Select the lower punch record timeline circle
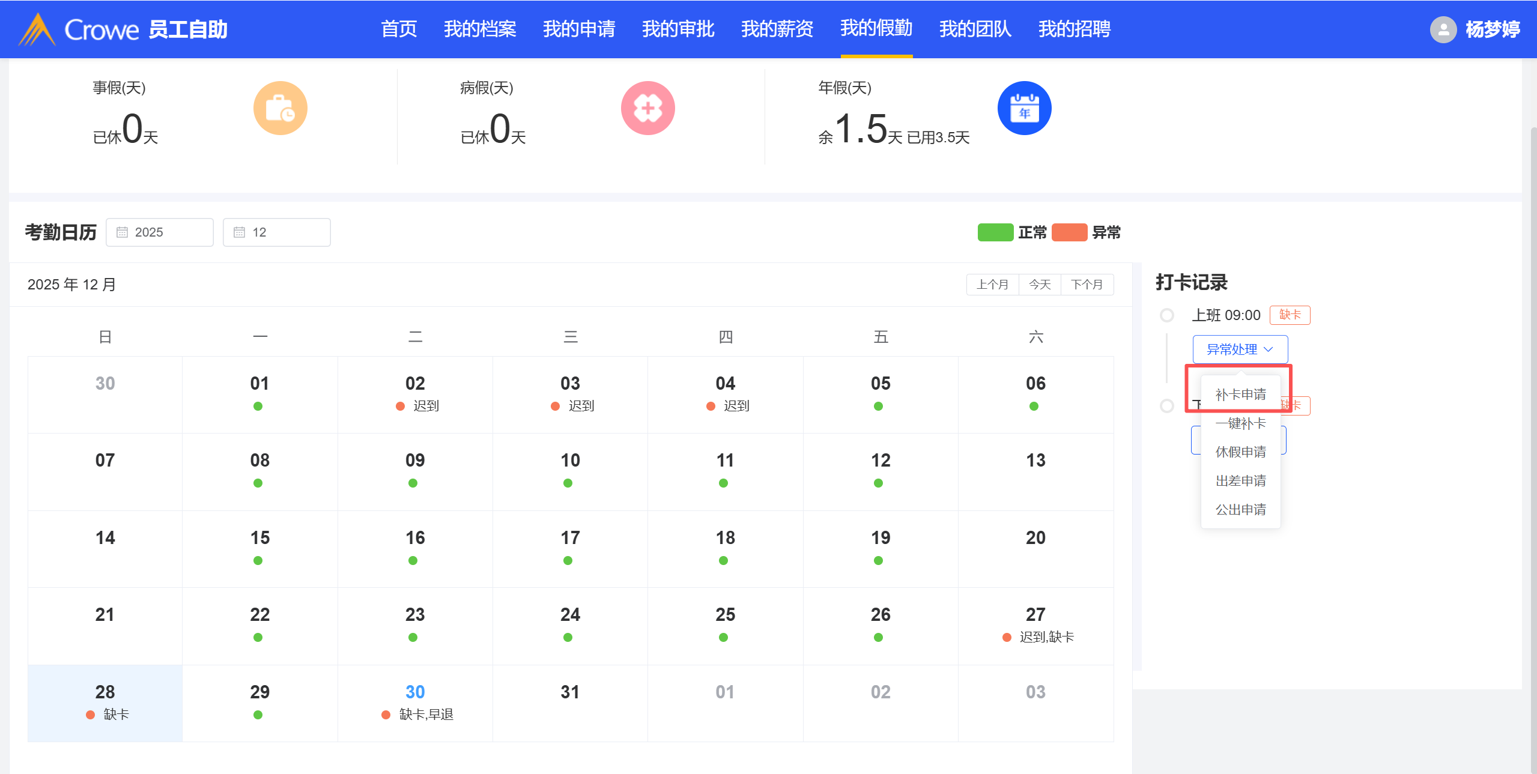1537x774 pixels. pyautogui.click(x=1166, y=406)
